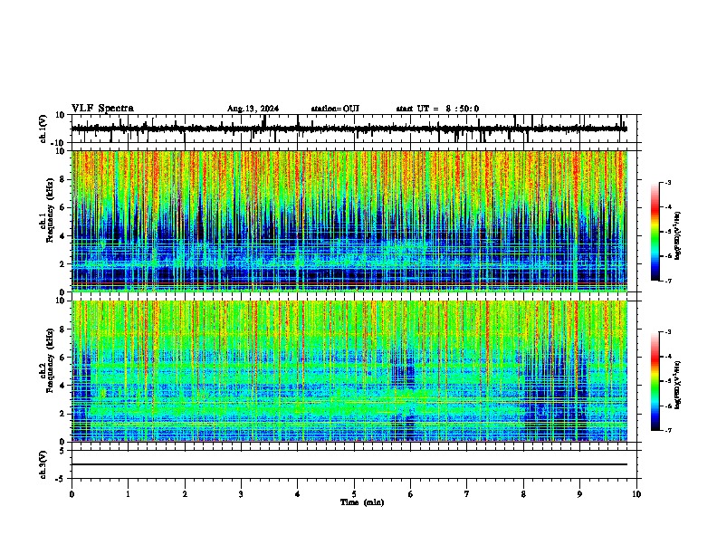Click time axis tick label "4"
717x554 pixels.
298,494
